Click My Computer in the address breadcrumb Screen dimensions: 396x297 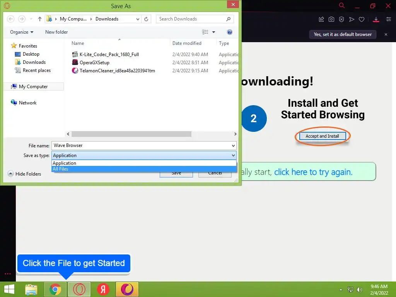point(73,19)
